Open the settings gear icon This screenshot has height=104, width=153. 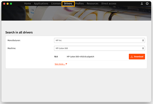tap(147, 4)
